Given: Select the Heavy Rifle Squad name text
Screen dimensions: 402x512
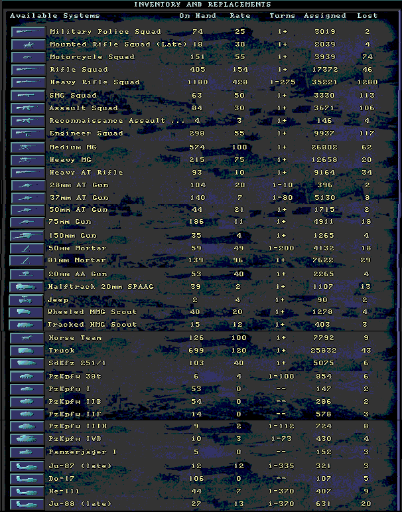Looking at the screenshot, I should point(95,82).
